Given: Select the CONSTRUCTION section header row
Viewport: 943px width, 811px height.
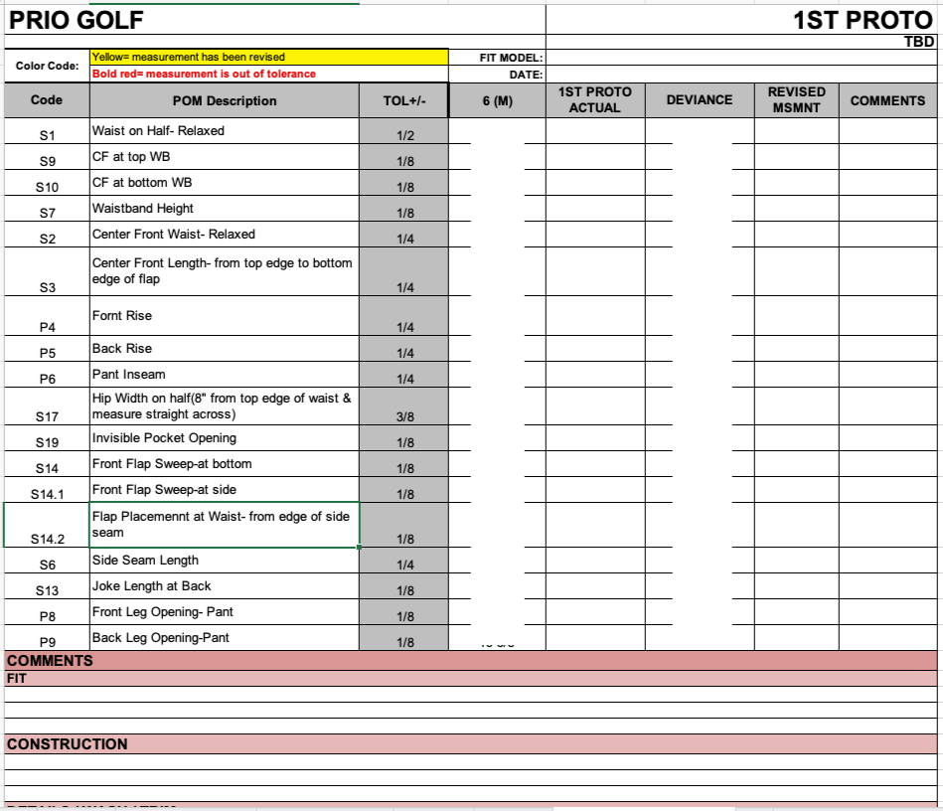Looking at the screenshot, I should click(x=471, y=743).
